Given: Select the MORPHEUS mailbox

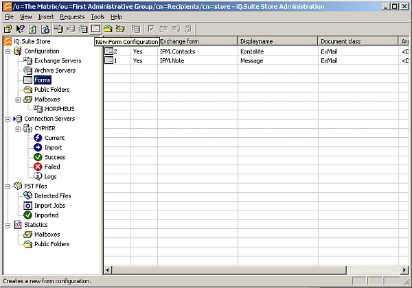Looking at the screenshot, I should click(x=59, y=109).
